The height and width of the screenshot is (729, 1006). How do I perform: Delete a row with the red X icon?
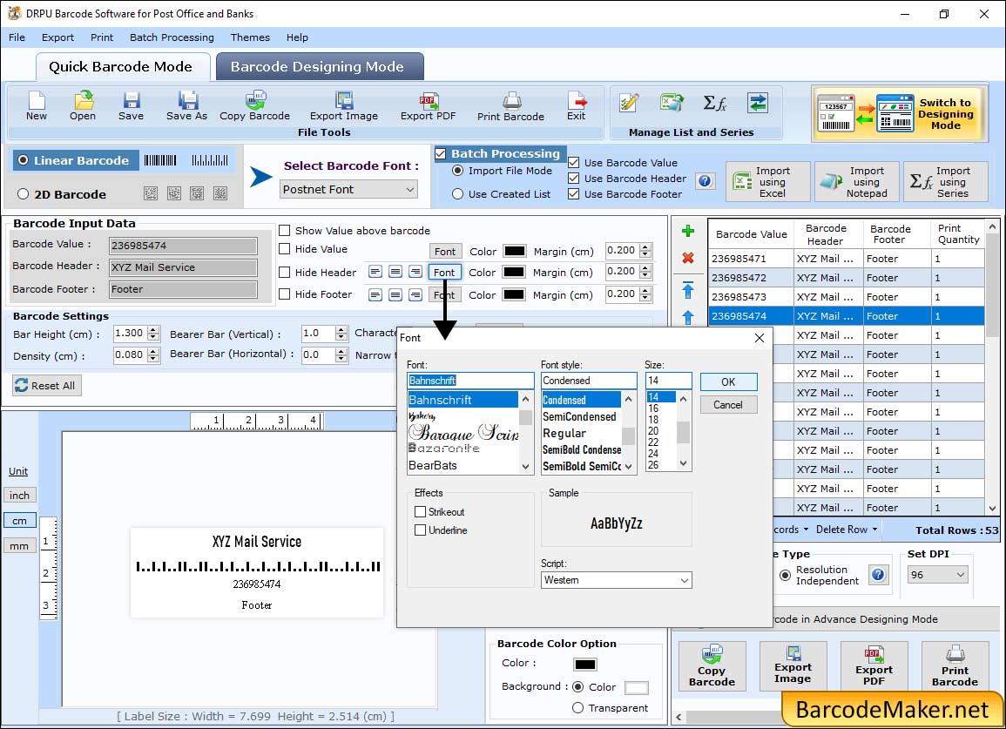point(688,258)
